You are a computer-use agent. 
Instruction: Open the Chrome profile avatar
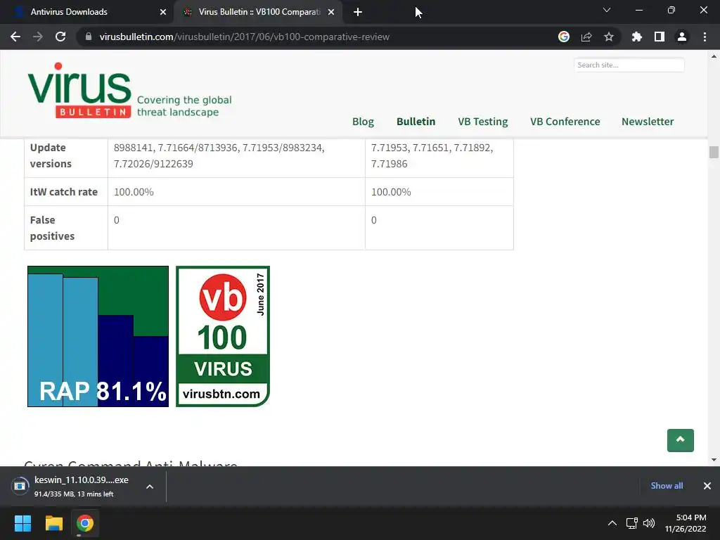pyautogui.click(x=682, y=37)
